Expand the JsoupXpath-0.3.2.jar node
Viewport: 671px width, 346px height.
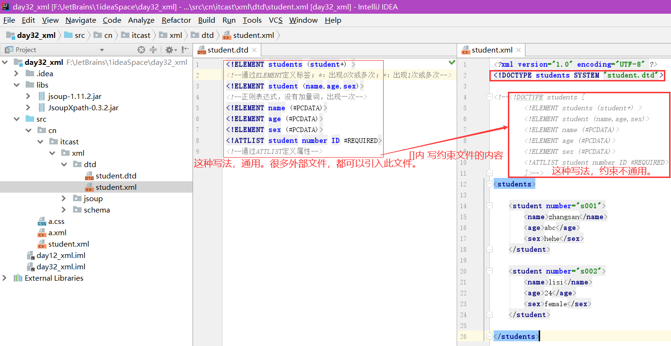click(x=28, y=108)
